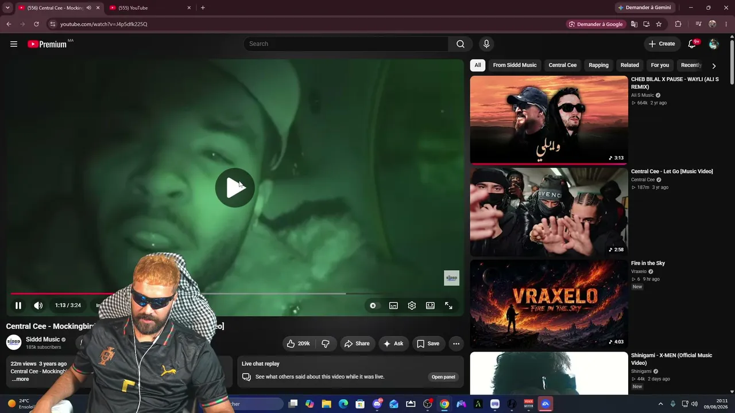
Task: Open the Ask AI button
Action: [393, 344]
